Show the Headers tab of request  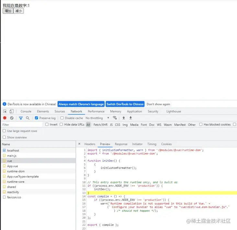click(x=90, y=144)
